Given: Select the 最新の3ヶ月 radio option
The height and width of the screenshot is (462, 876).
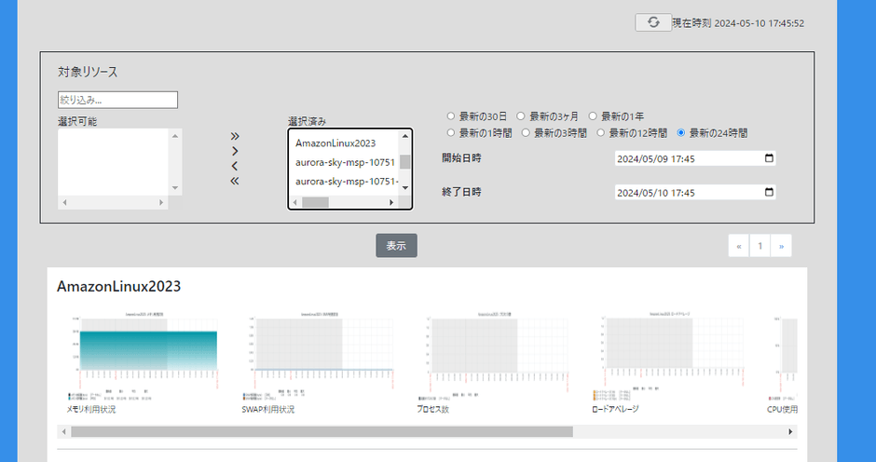Looking at the screenshot, I should (x=521, y=116).
